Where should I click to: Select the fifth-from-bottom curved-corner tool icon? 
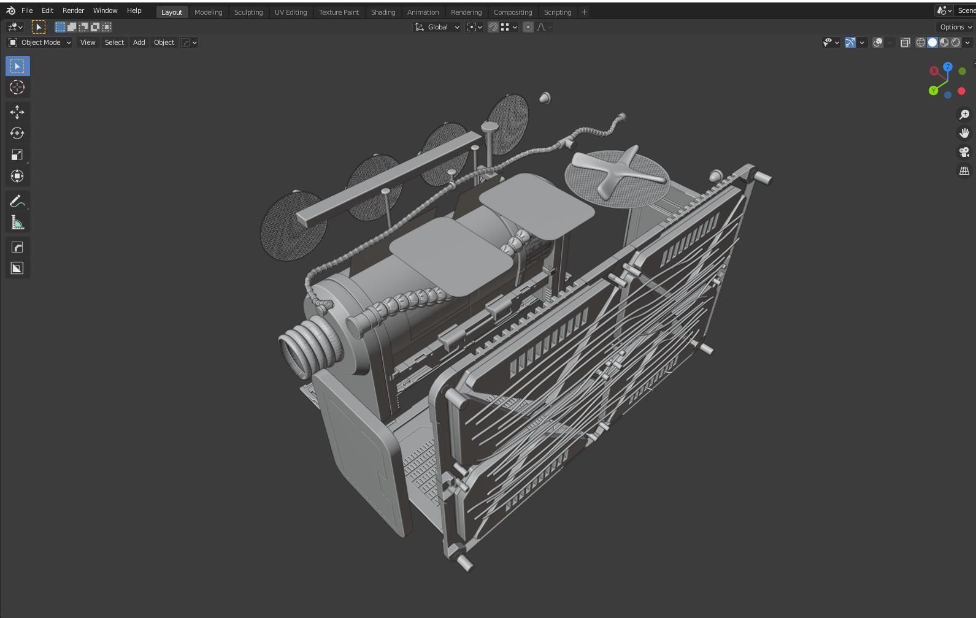pos(17,247)
